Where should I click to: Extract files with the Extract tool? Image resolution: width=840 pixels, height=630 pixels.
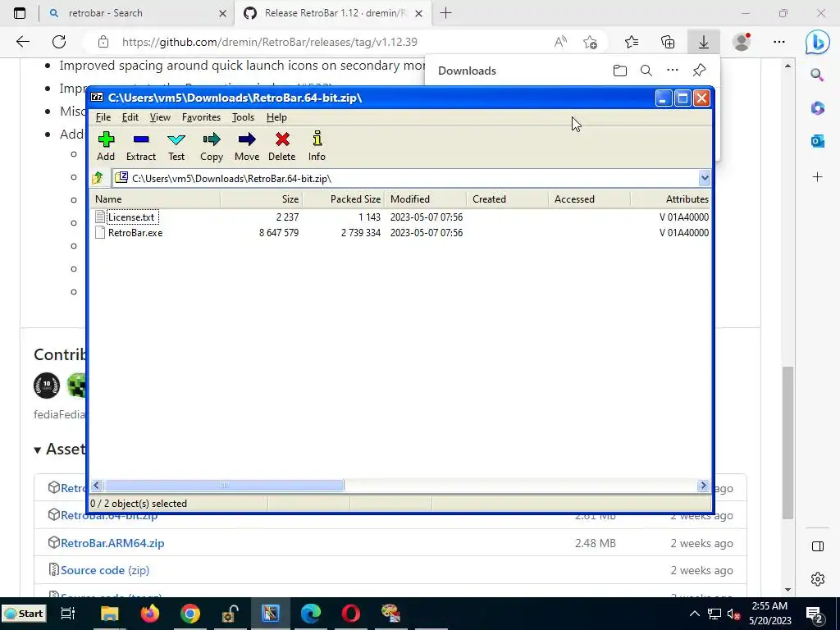141,146
